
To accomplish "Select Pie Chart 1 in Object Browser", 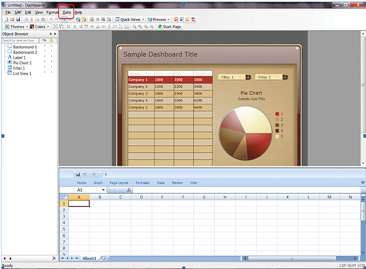I will click(x=22, y=63).
